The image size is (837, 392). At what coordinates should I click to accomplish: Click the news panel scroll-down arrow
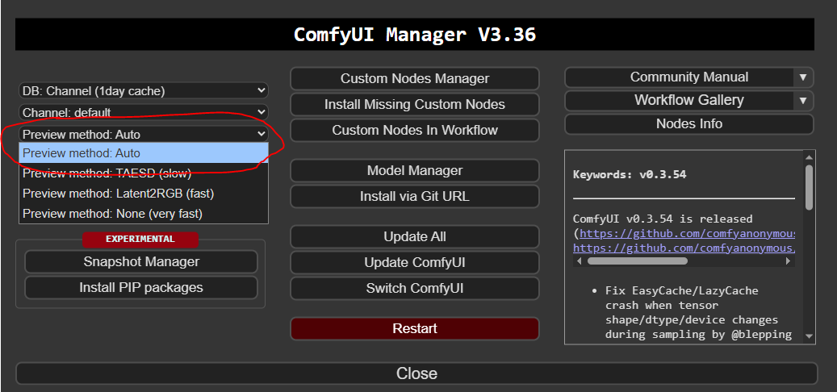click(809, 336)
